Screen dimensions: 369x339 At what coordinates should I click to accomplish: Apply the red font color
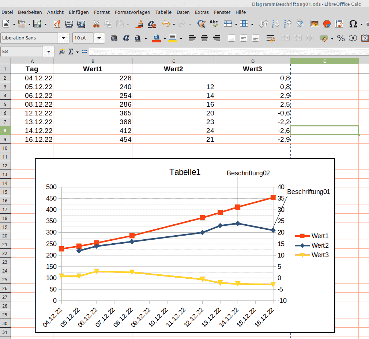(157, 38)
